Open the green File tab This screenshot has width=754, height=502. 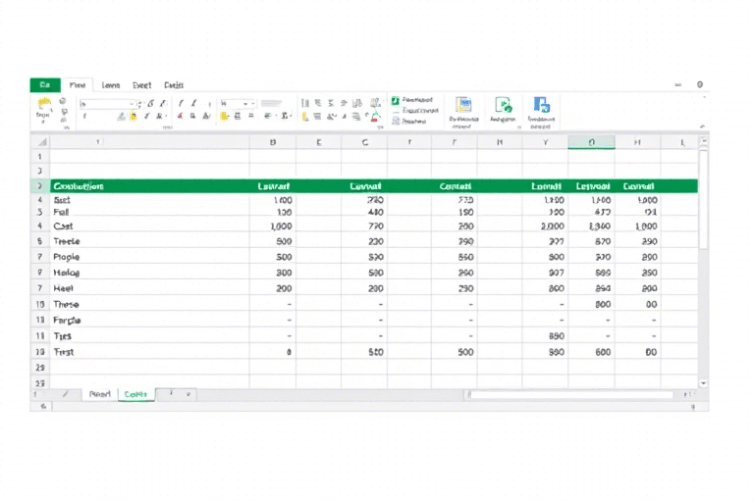pos(44,85)
